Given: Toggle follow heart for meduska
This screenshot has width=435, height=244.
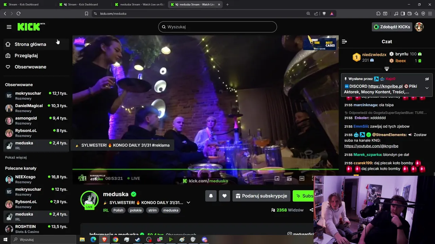Looking at the screenshot, I should 224,196.
